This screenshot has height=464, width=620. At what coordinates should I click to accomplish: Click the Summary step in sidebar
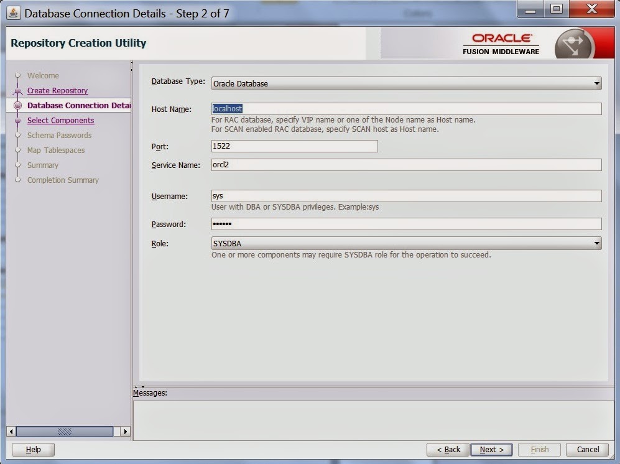(x=43, y=165)
